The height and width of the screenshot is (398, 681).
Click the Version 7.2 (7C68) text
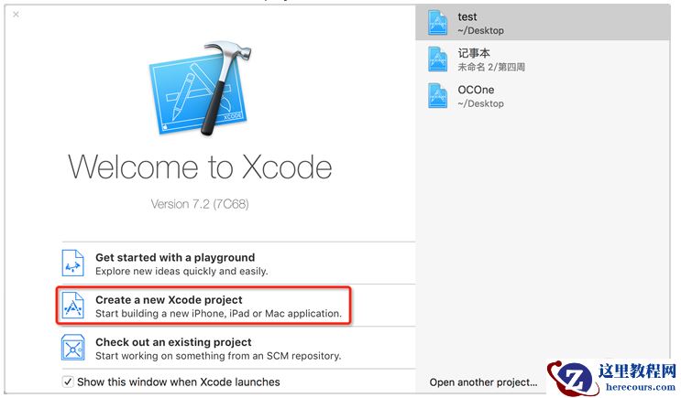click(200, 204)
